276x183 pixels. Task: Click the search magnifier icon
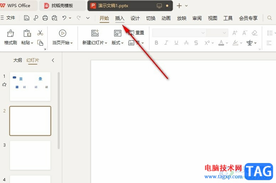pyautogui.click(x=270, y=18)
